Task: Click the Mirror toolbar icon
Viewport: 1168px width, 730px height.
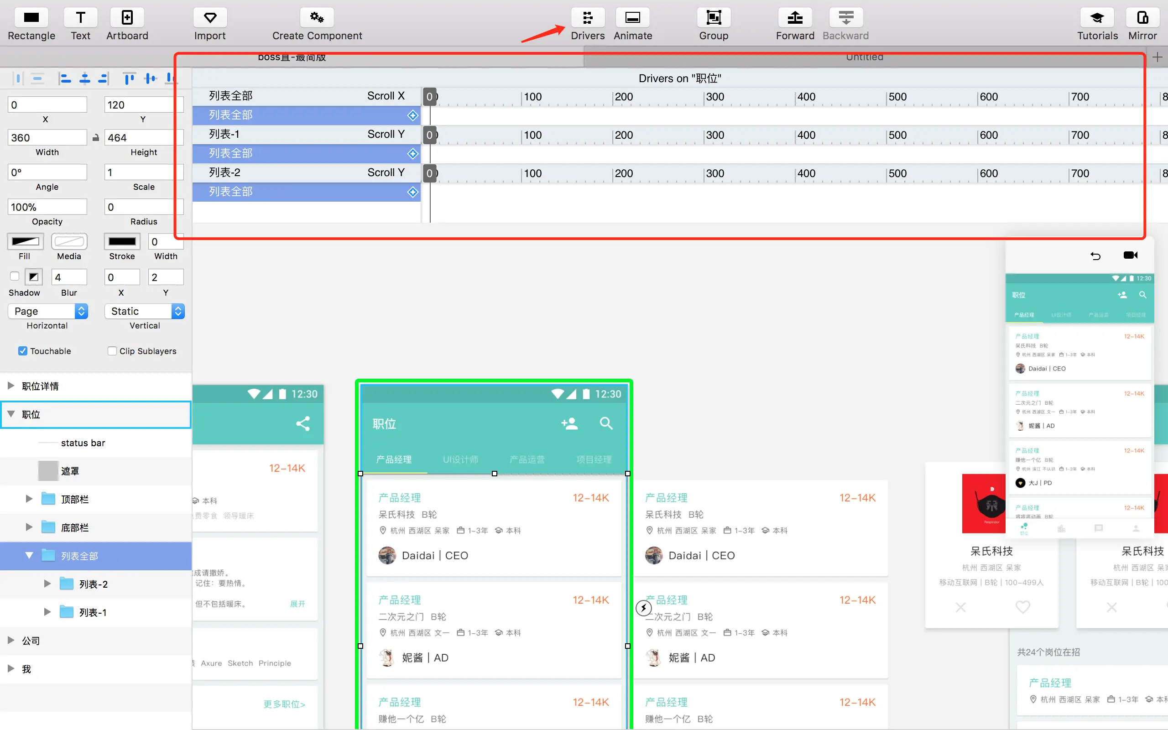Action: click(x=1142, y=18)
